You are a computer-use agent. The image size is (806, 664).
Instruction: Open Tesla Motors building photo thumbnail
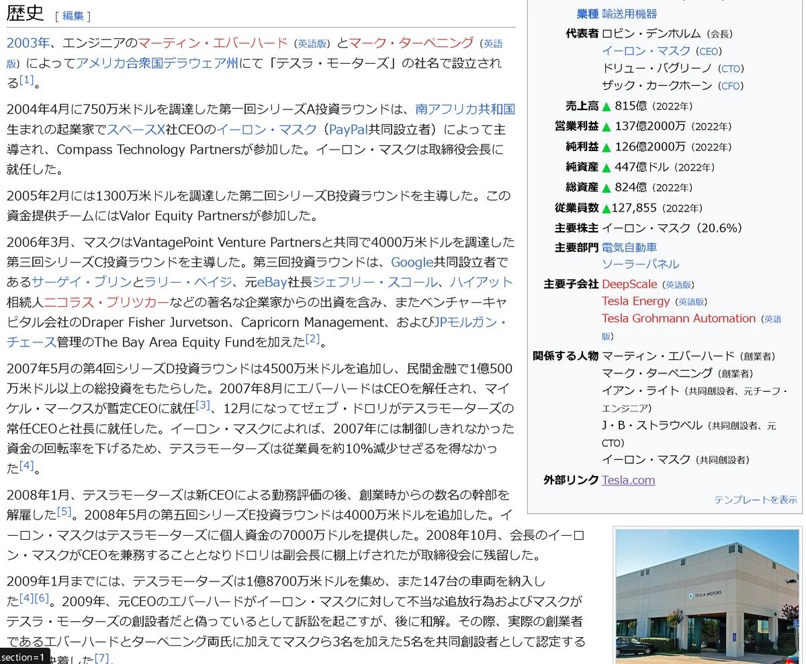point(707,596)
